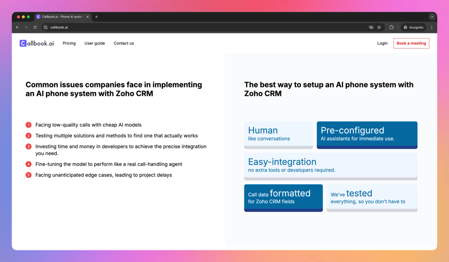Click the red number 1 bullet

[28, 125]
